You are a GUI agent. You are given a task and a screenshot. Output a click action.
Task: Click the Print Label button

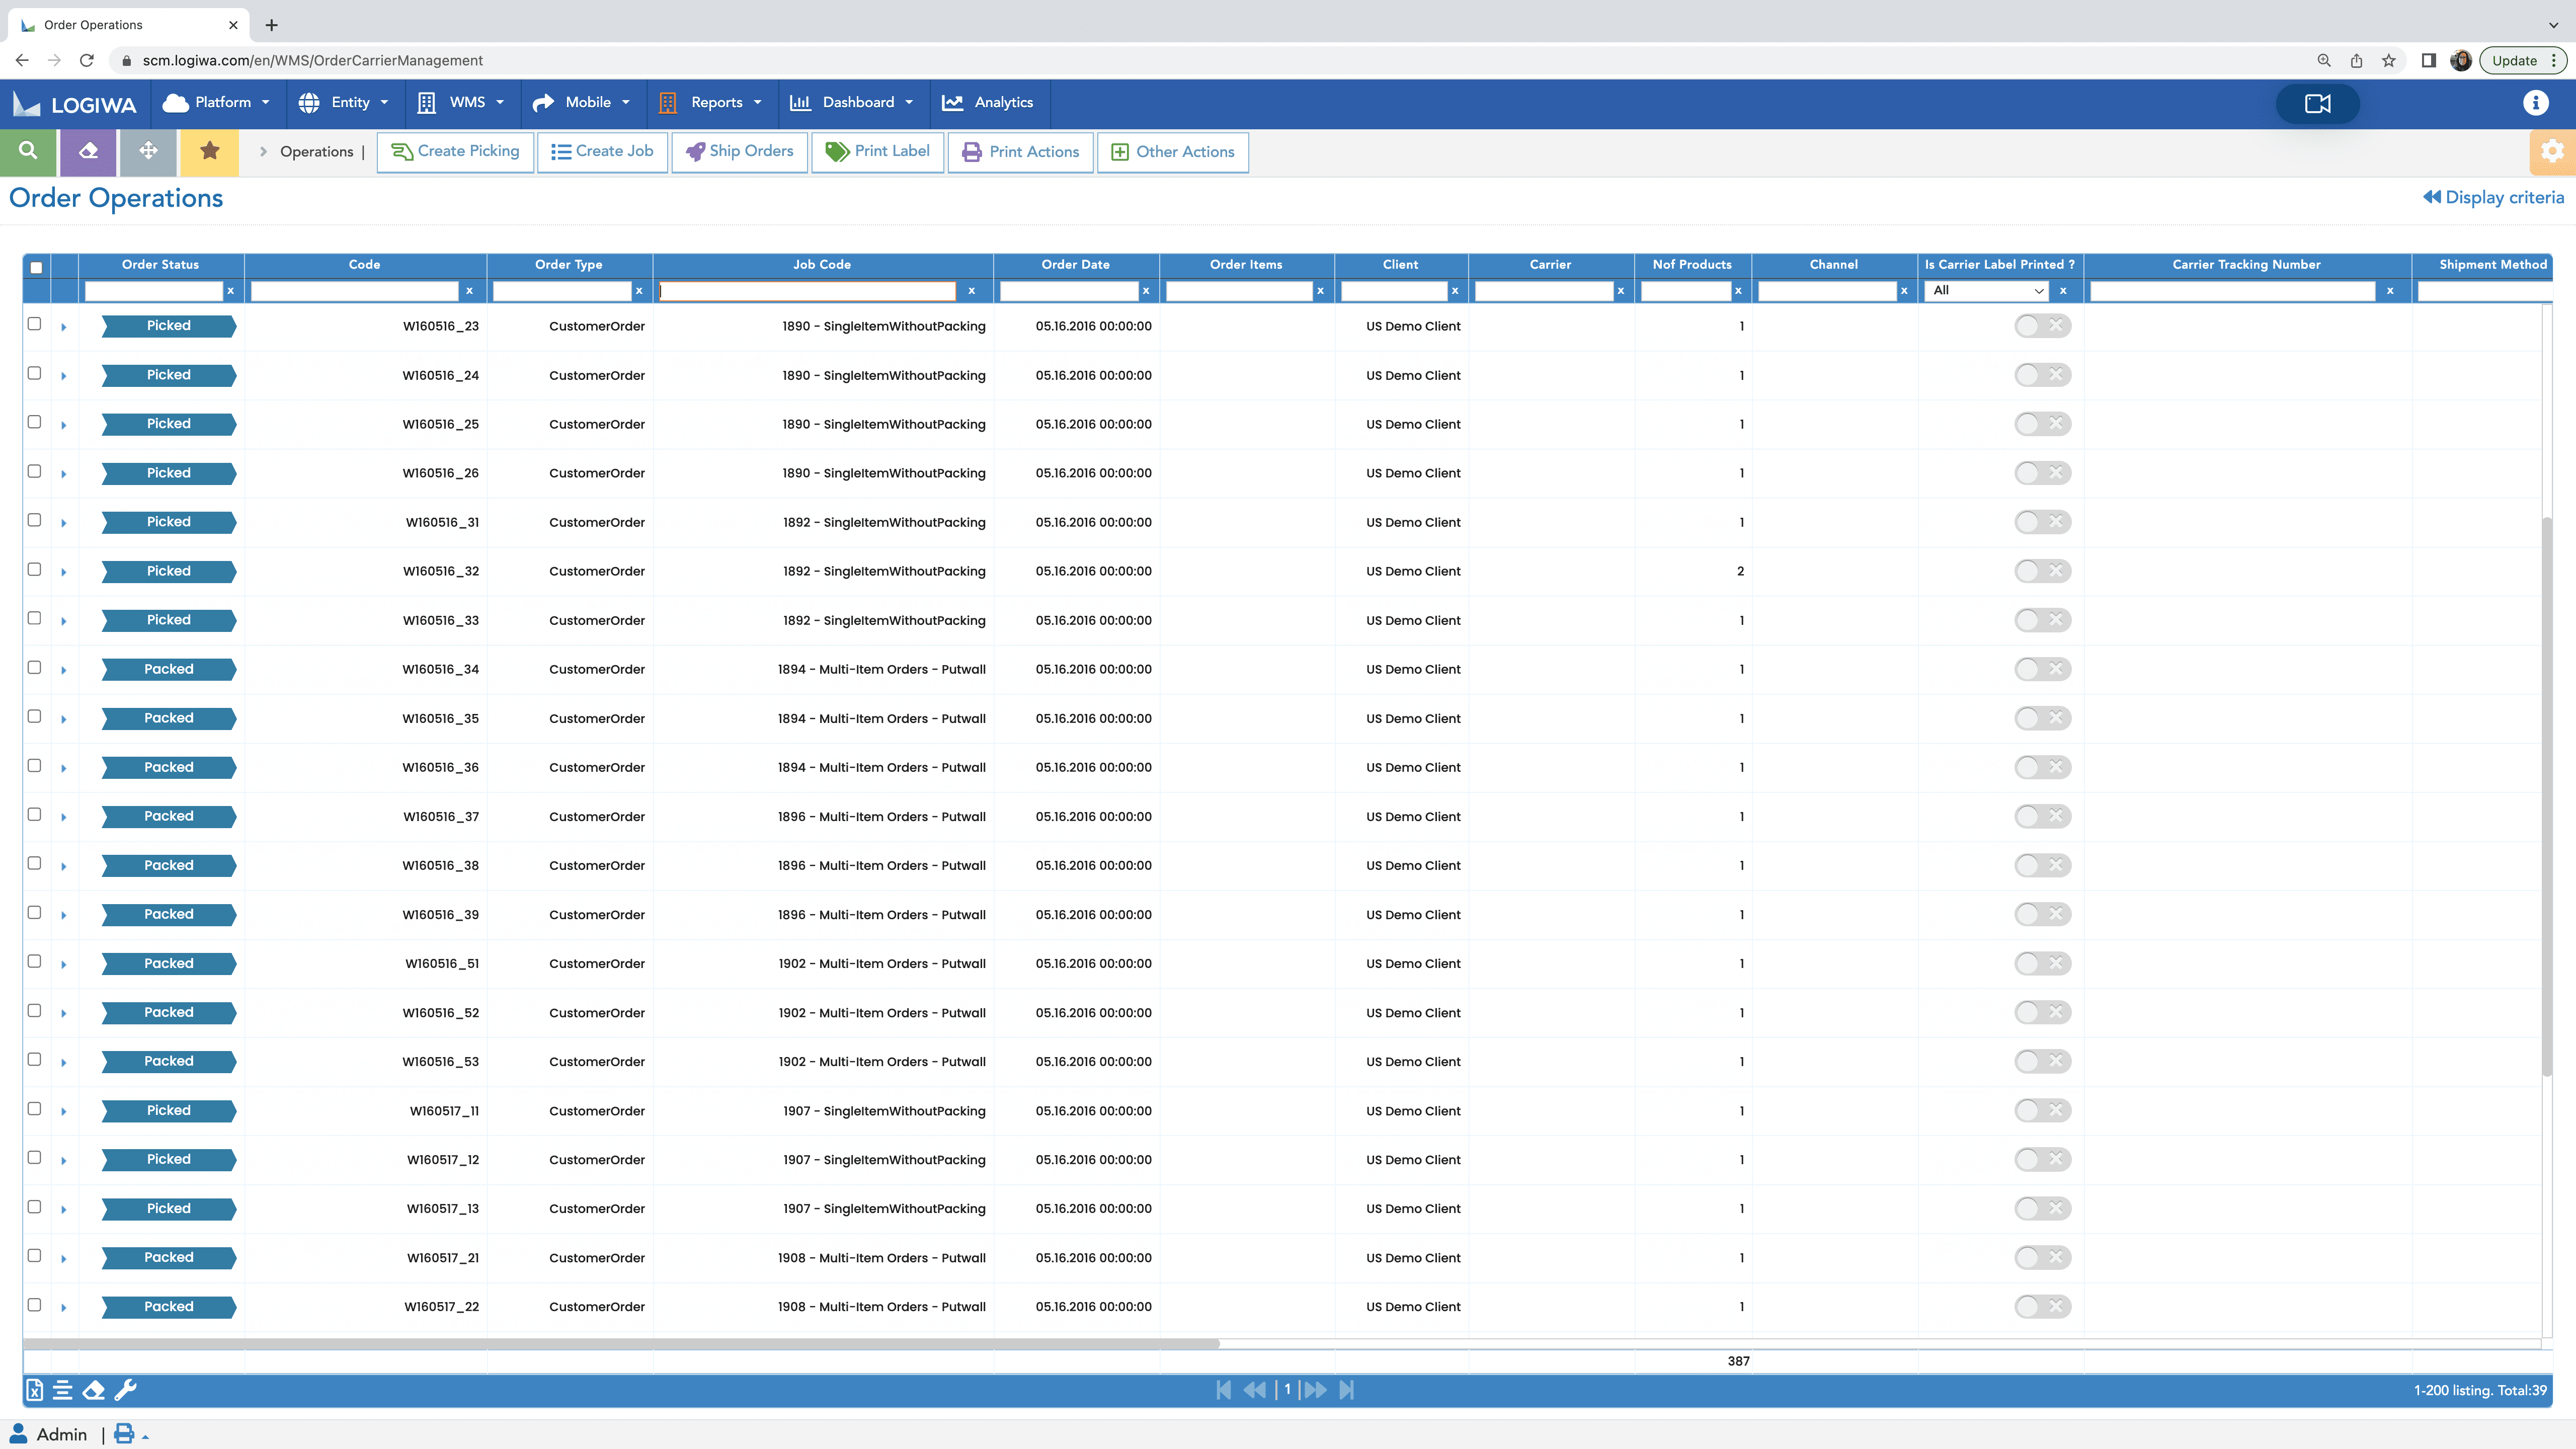(877, 152)
